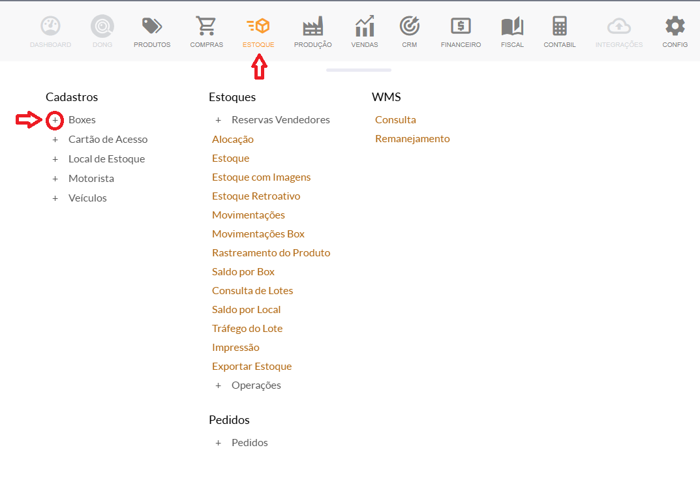Screen dimensions: 700x482
Task: Open the CRM target icon
Action: tap(410, 27)
